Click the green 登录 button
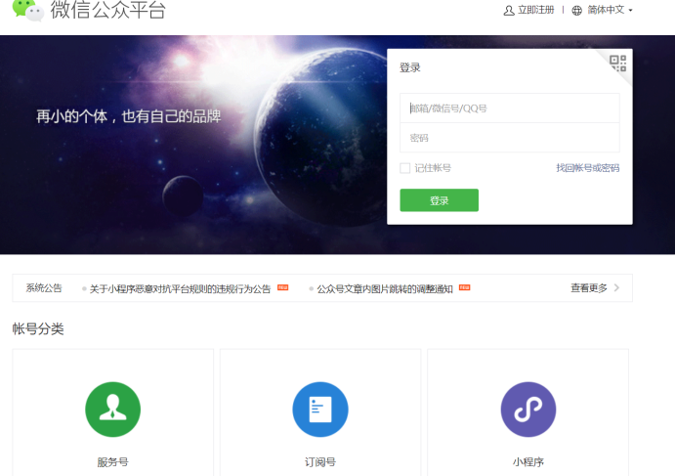675x476 pixels. coord(439,200)
